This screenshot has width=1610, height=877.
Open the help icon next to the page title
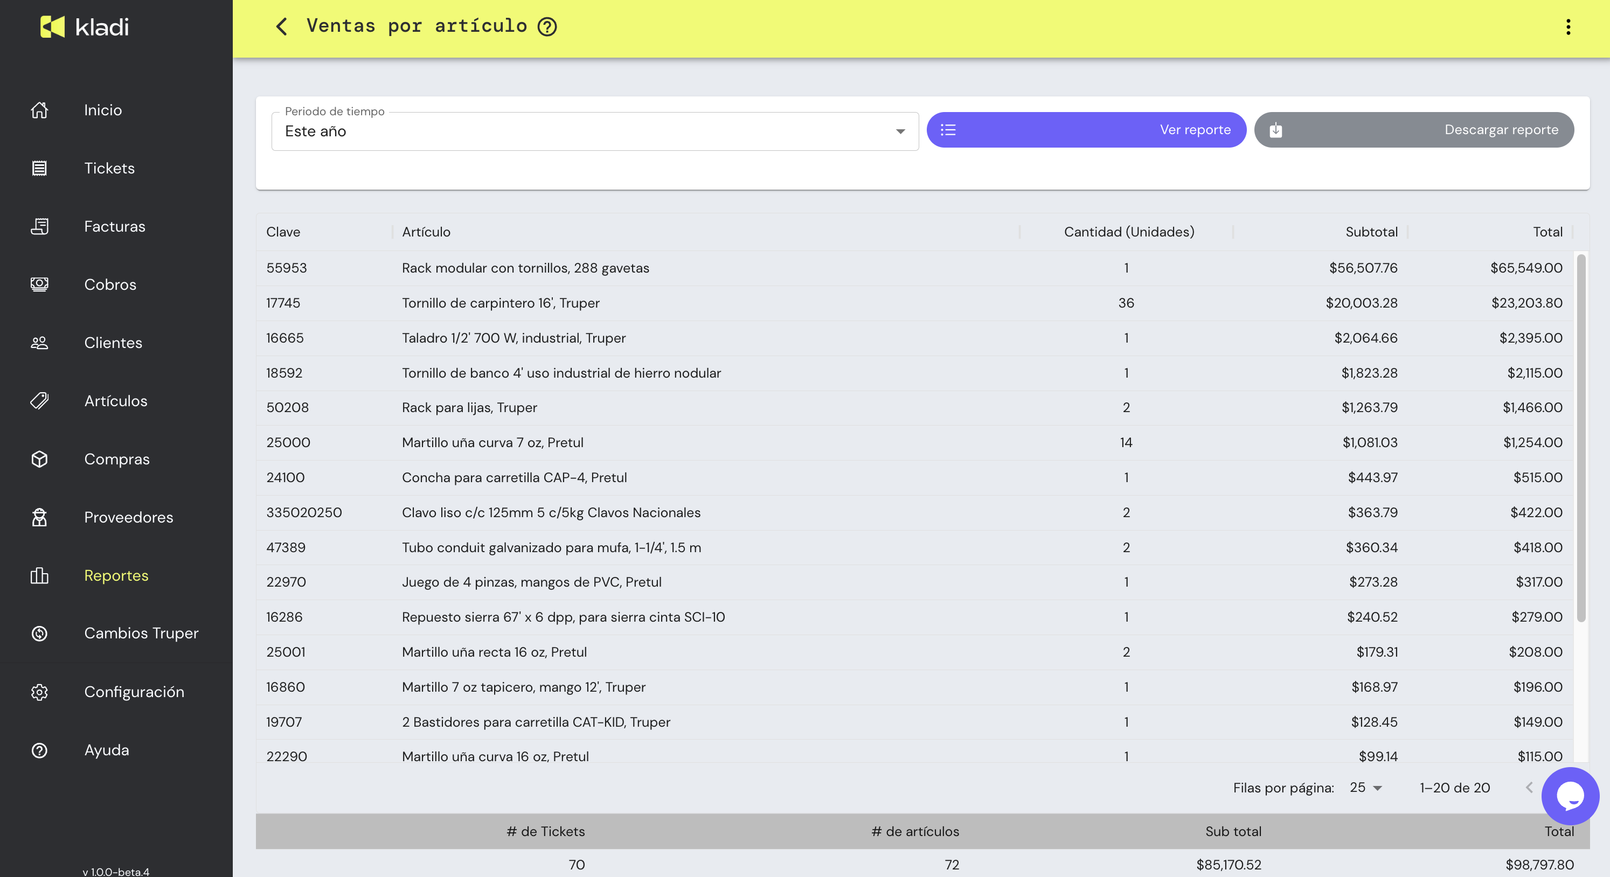click(547, 26)
